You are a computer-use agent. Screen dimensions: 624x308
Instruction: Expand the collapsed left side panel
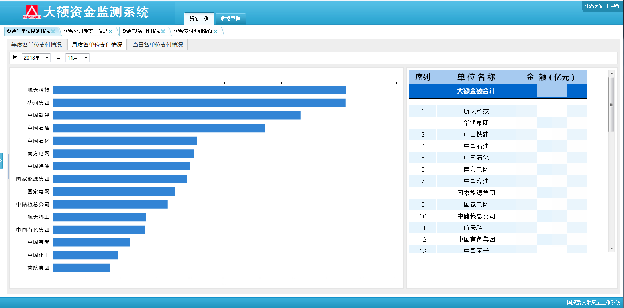point(2,161)
